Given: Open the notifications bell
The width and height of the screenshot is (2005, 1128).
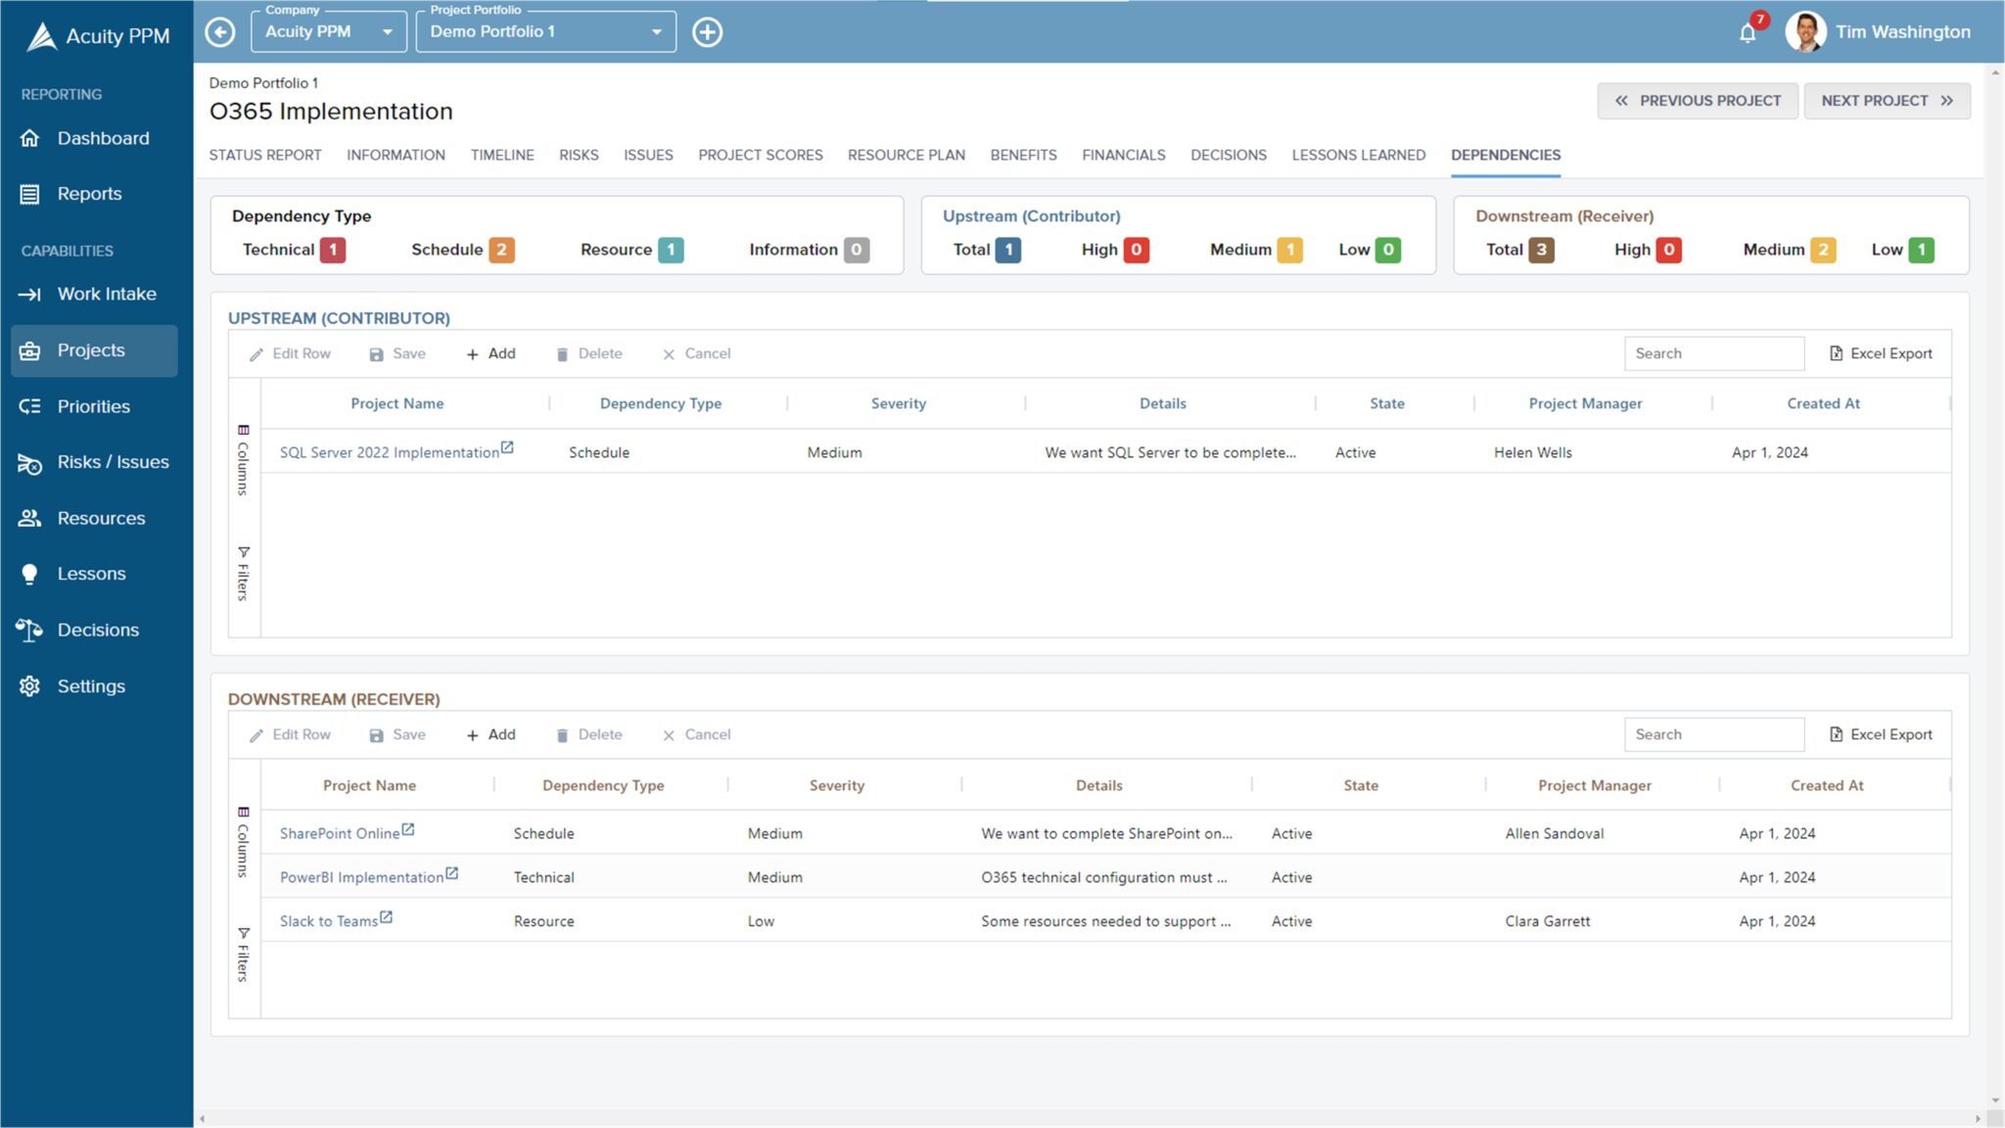Looking at the screenshot, I should [x=1747, y=32].
